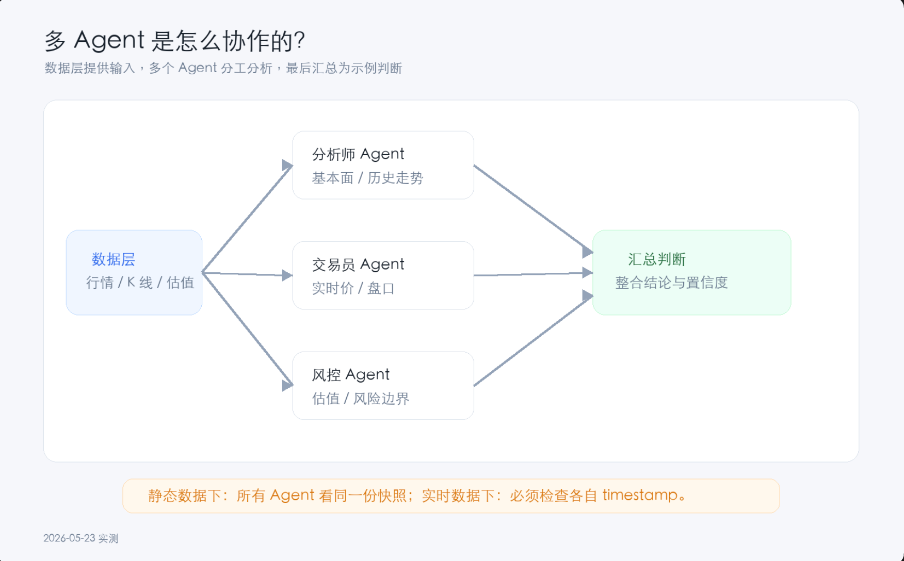Click top arrowhead entering 汇总判断 box
This screenshot has height=561, width=904.
(587, 252)
